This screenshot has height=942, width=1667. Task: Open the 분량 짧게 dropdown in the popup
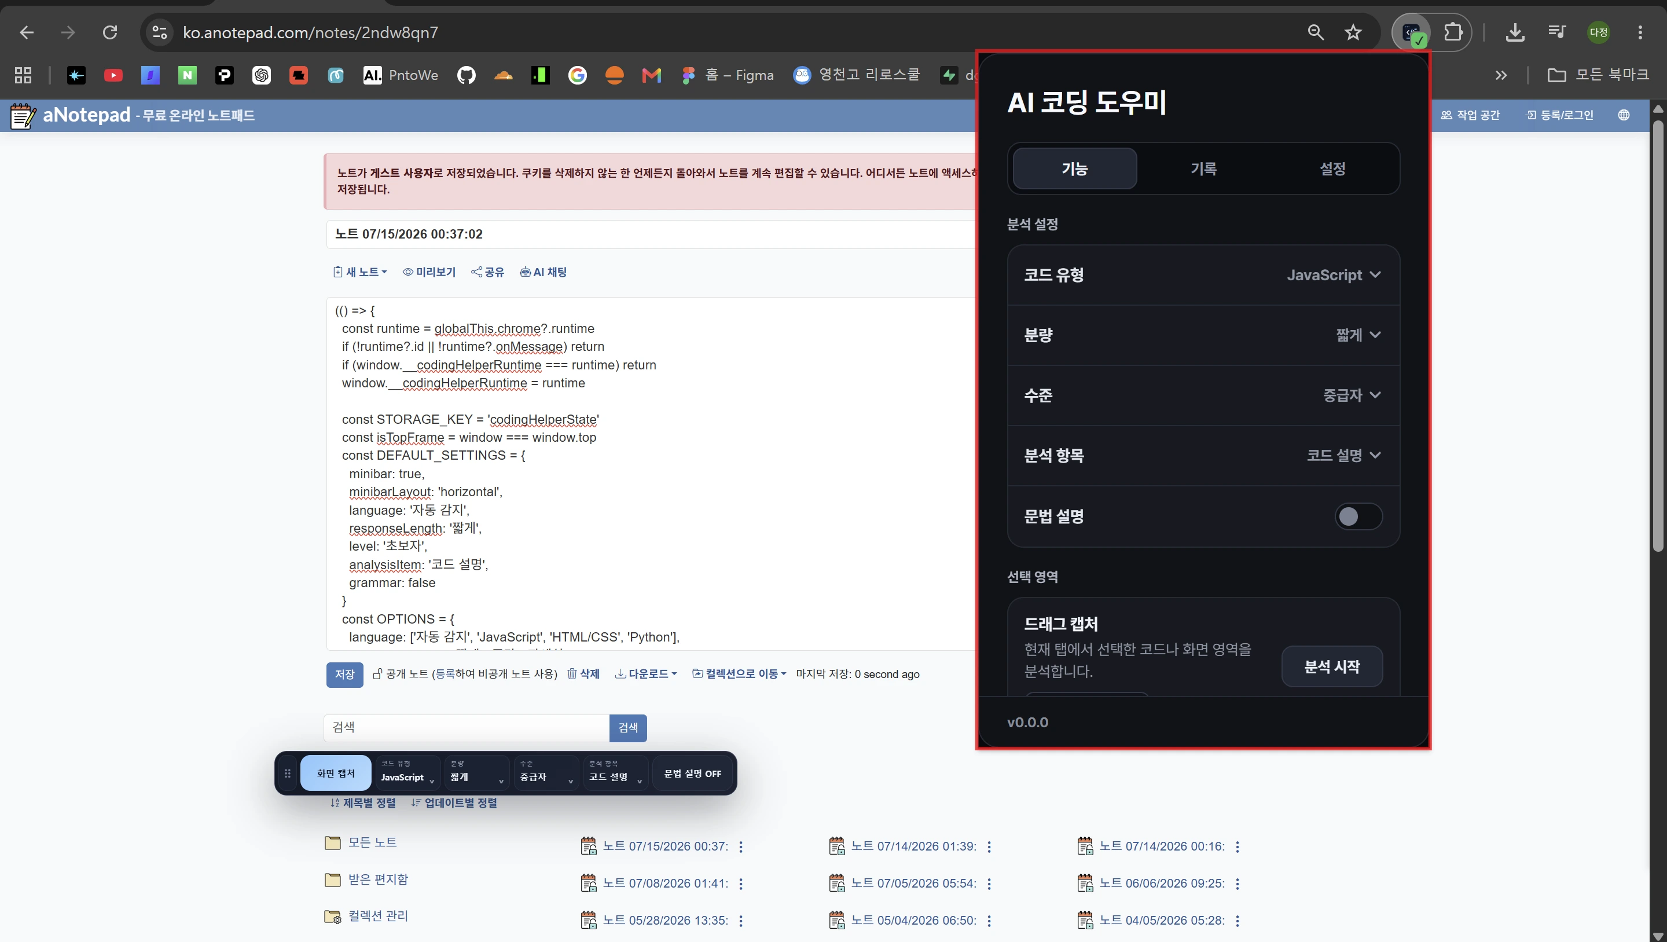[1358, 335]
